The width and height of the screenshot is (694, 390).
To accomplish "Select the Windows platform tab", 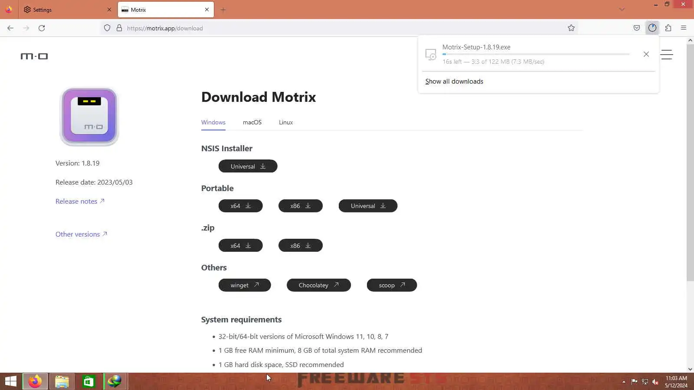I will (213, 122).
